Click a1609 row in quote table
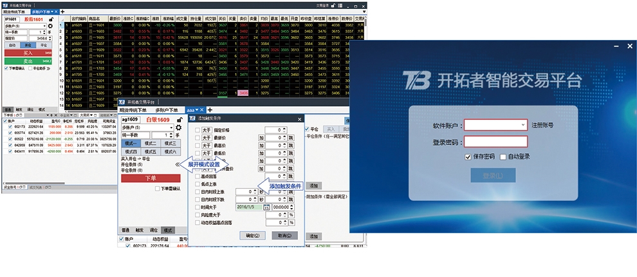 point(213,50)
